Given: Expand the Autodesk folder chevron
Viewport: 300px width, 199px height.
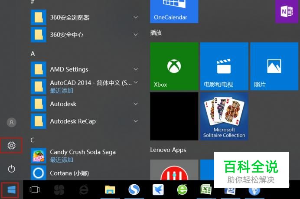Looking at the screenshot, I should tap(136, 104).
